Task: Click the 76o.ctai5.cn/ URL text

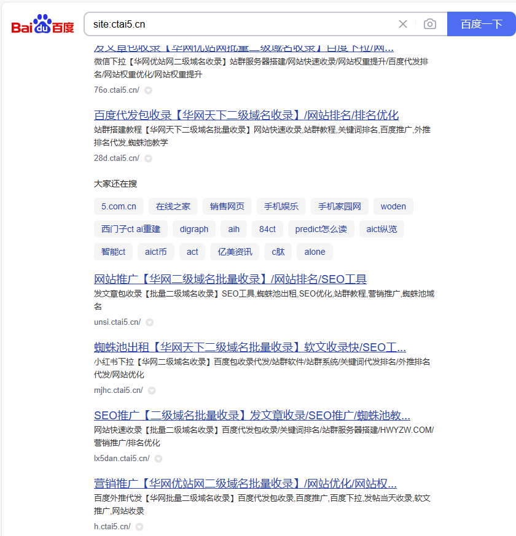Action: (117, 90)
